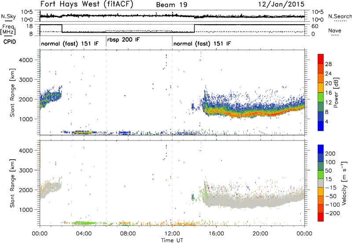352x243 pixels.
Task: Pick the light green power color bar segment
Action: click(321, 97)
